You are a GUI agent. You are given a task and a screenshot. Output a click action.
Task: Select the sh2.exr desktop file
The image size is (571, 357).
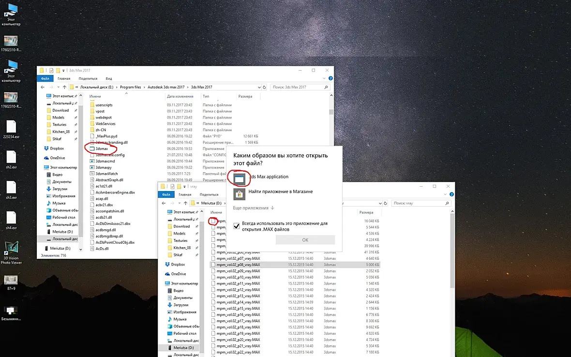[x=11, y=160]
